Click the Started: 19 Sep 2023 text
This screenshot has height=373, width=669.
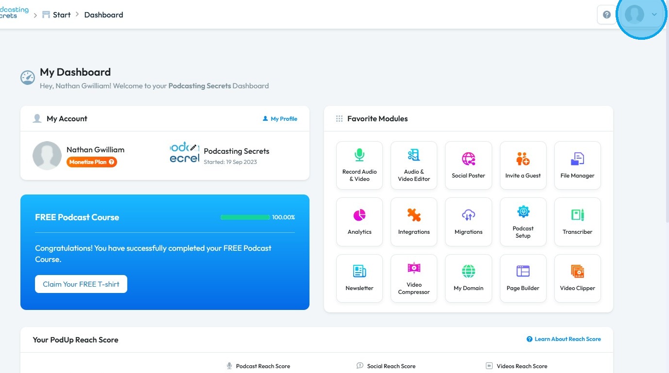tap(230, 162)
